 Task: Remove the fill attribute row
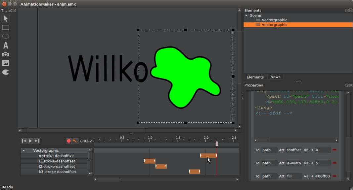point(334,176)
